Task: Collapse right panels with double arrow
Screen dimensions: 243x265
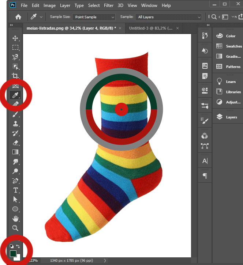Action: 208,25
